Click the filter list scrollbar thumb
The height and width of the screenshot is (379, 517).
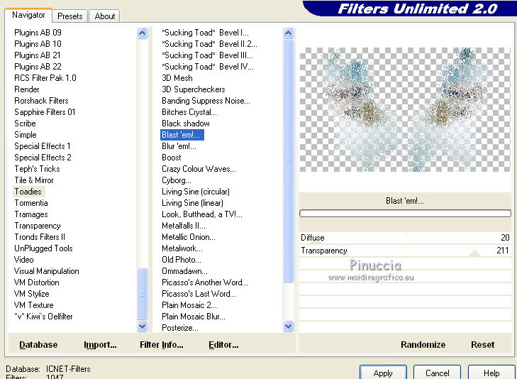point(288,160)
